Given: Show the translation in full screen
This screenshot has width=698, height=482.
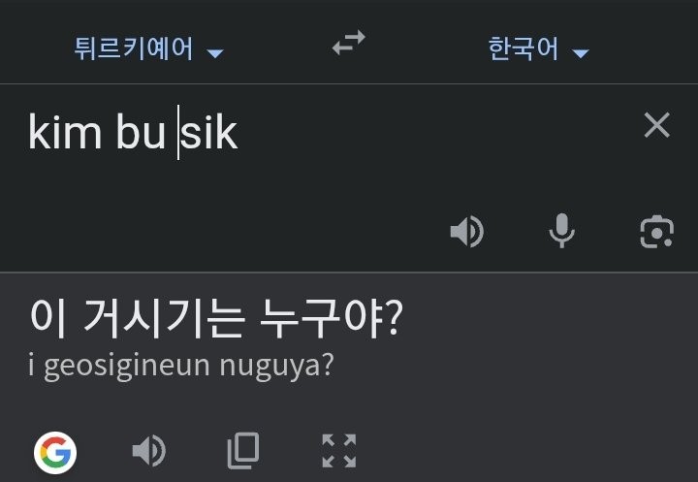Looking at the screenshot, I should [x=338, y=451].
